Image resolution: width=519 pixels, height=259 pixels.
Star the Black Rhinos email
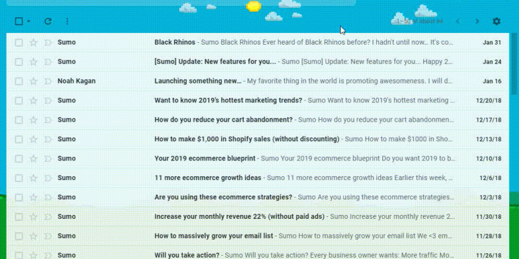point(33,43)
